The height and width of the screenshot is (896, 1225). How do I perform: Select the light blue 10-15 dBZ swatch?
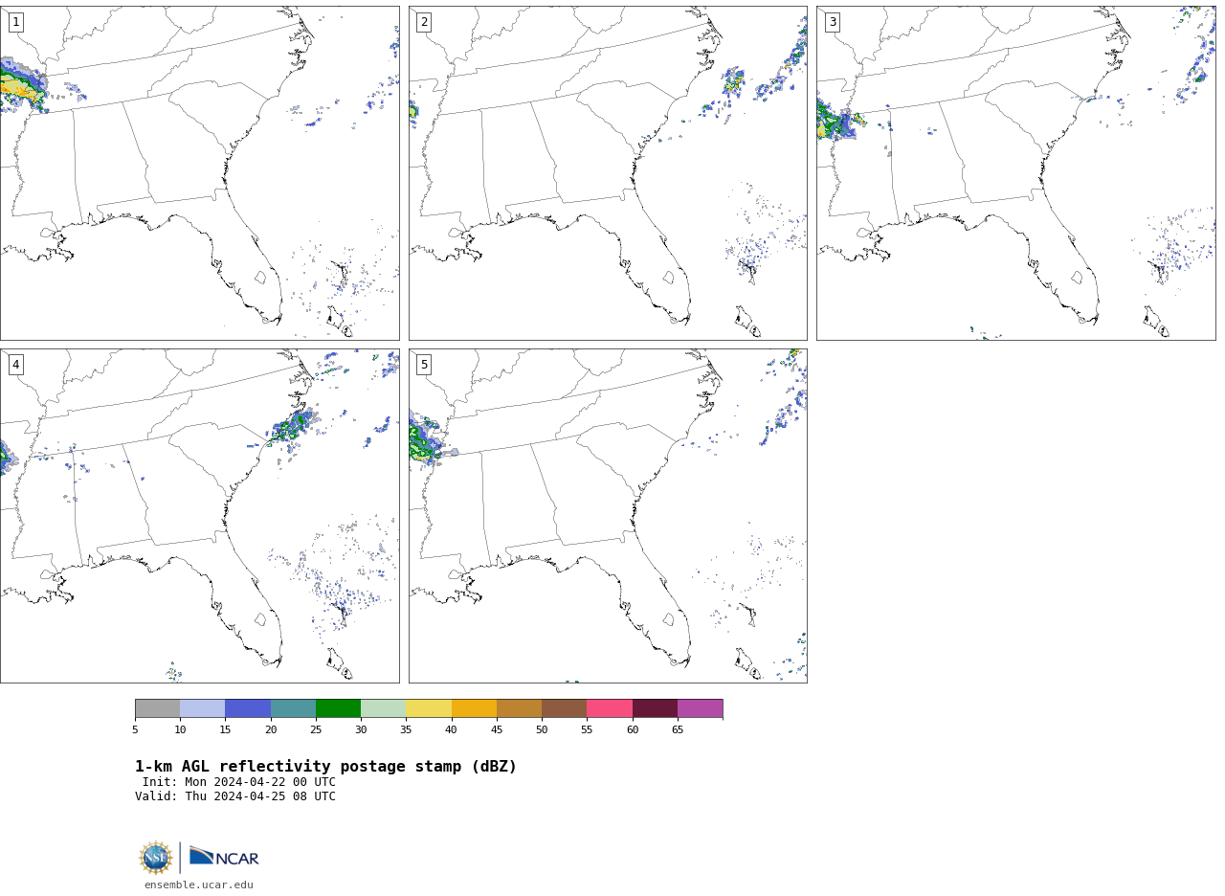tap(203, 708)
